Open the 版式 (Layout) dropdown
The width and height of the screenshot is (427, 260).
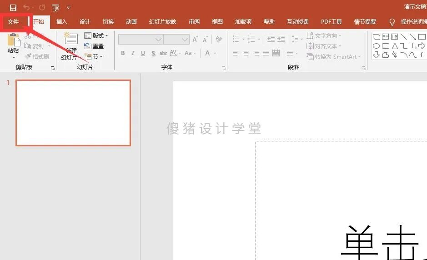coord(96,35)
